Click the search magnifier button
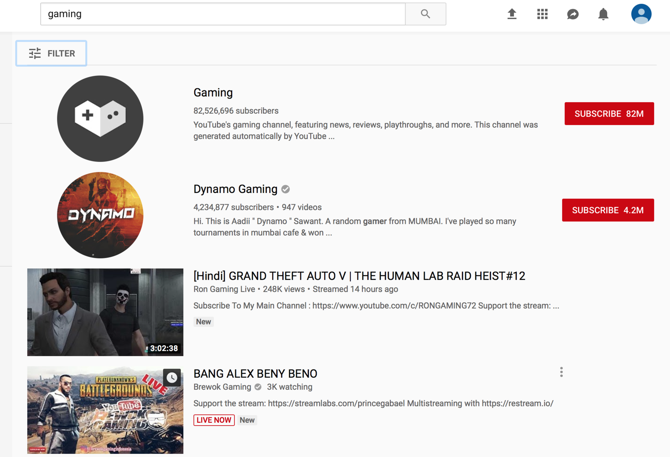The width and height of the screenshot is (670, 457). [x=425, y=14]
